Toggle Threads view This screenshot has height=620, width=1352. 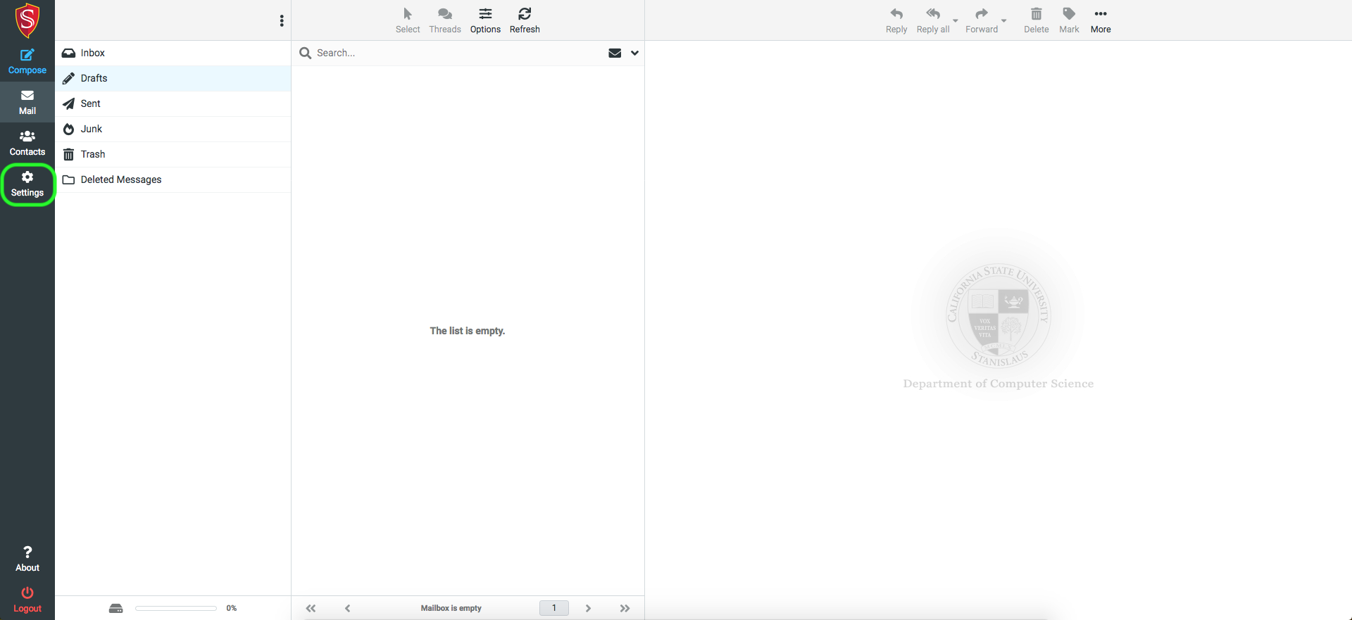coord(445,20)
